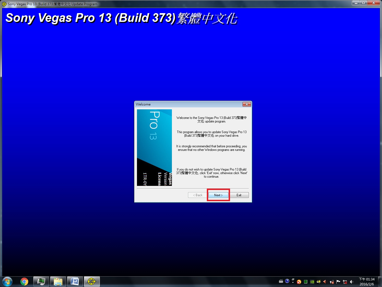The width and height of the screenshot is (382, 287).
Task: Click the yellow spark tray icon
Action: point(319,282)
